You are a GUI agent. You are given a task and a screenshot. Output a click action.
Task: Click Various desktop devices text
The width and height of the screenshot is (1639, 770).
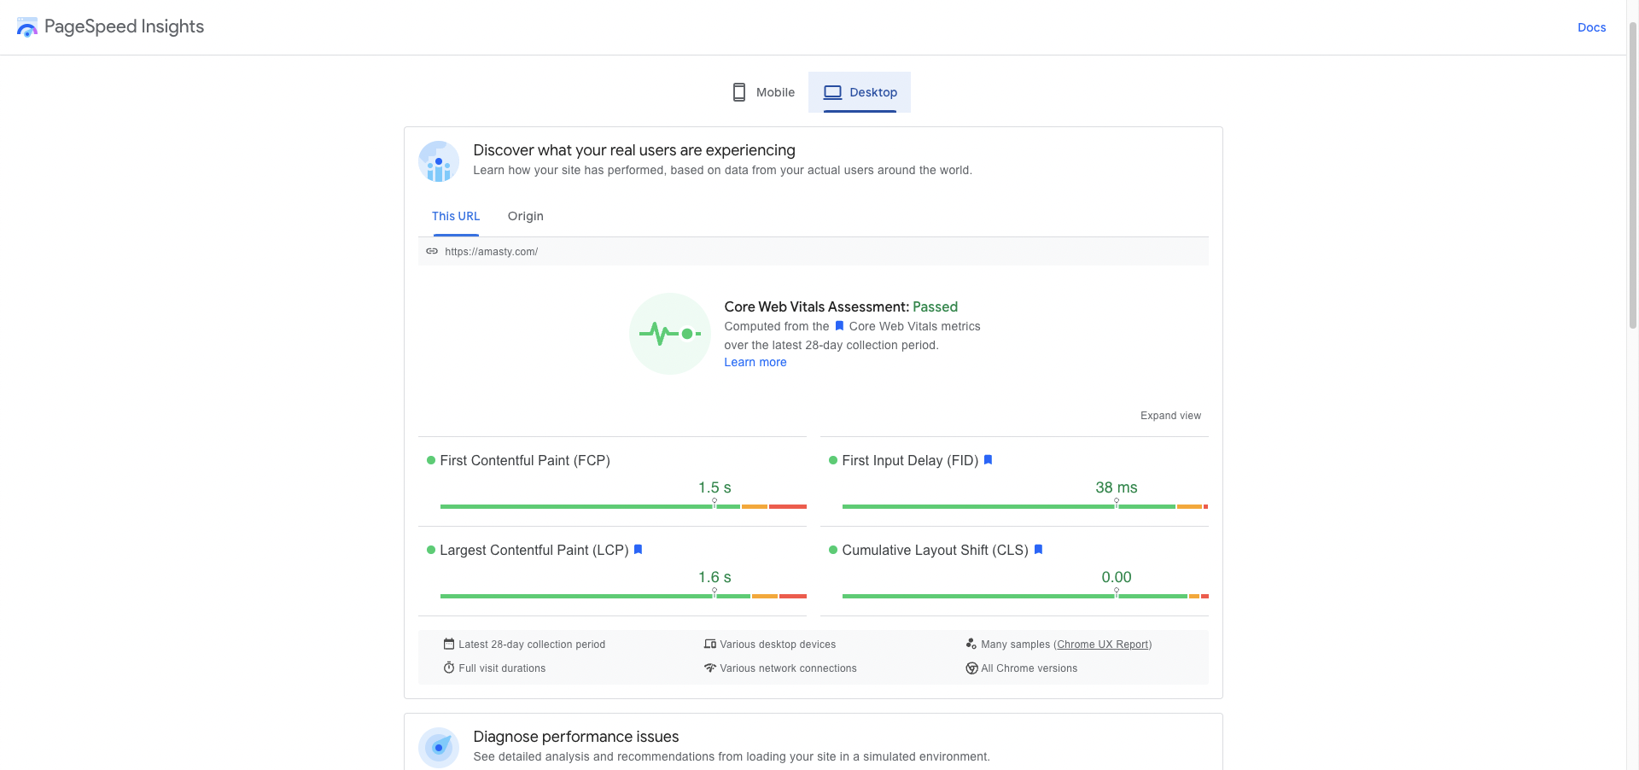(x=778, y=645)
